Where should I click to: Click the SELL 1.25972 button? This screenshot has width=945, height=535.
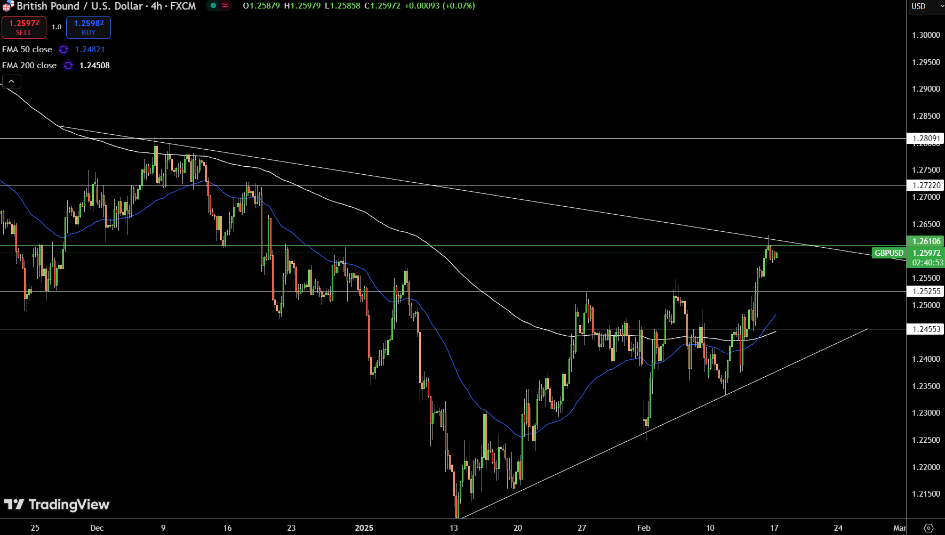(24, 27)
